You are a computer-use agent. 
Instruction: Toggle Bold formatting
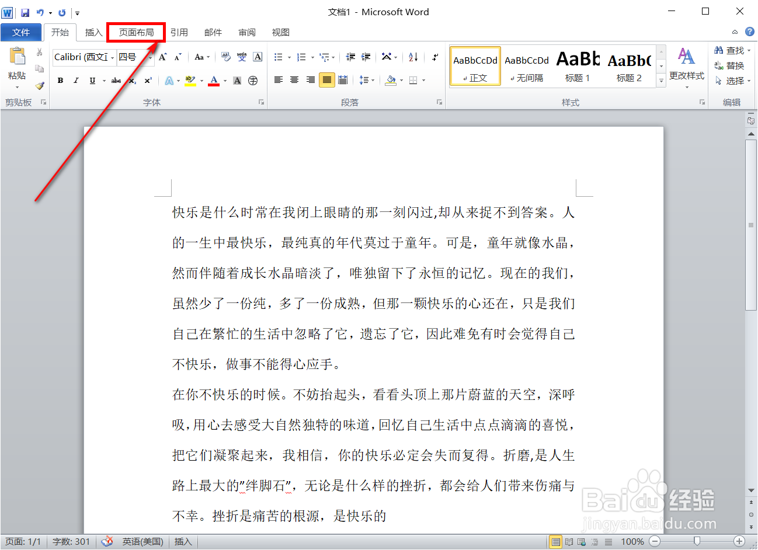click(60, 81)
